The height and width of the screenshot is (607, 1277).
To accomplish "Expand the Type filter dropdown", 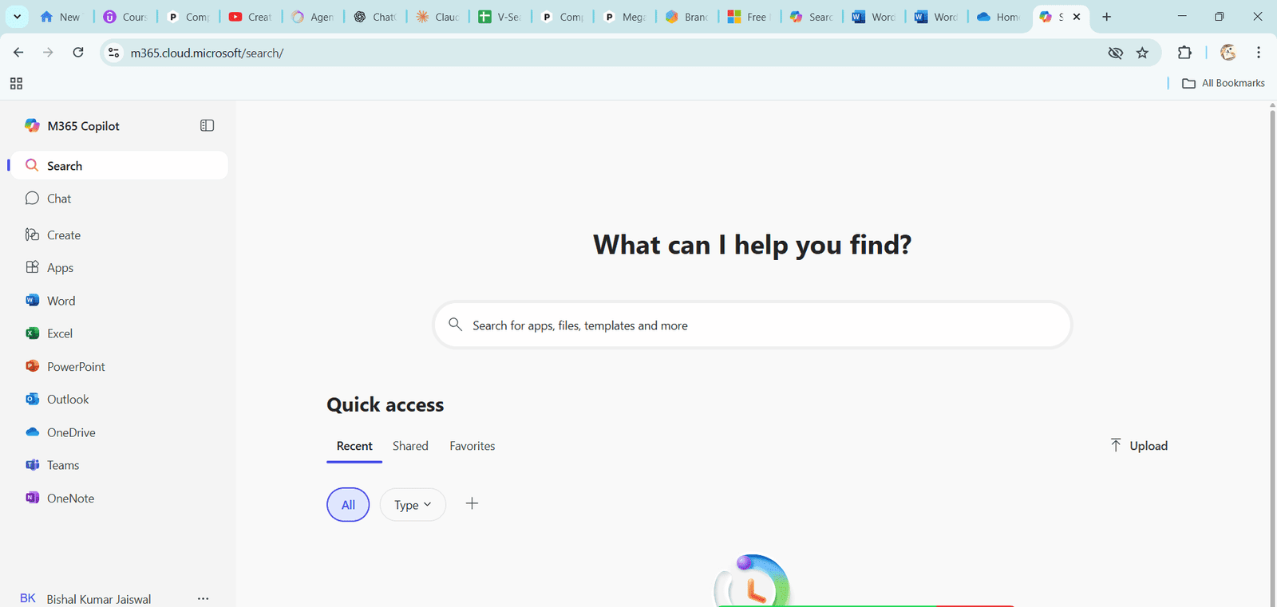I will click(413, 505).
